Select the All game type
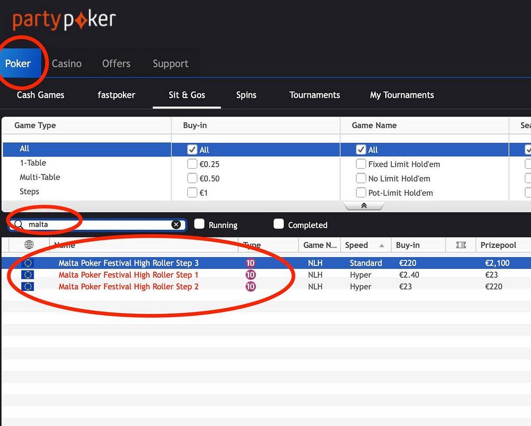 click(x=87, y=149)
